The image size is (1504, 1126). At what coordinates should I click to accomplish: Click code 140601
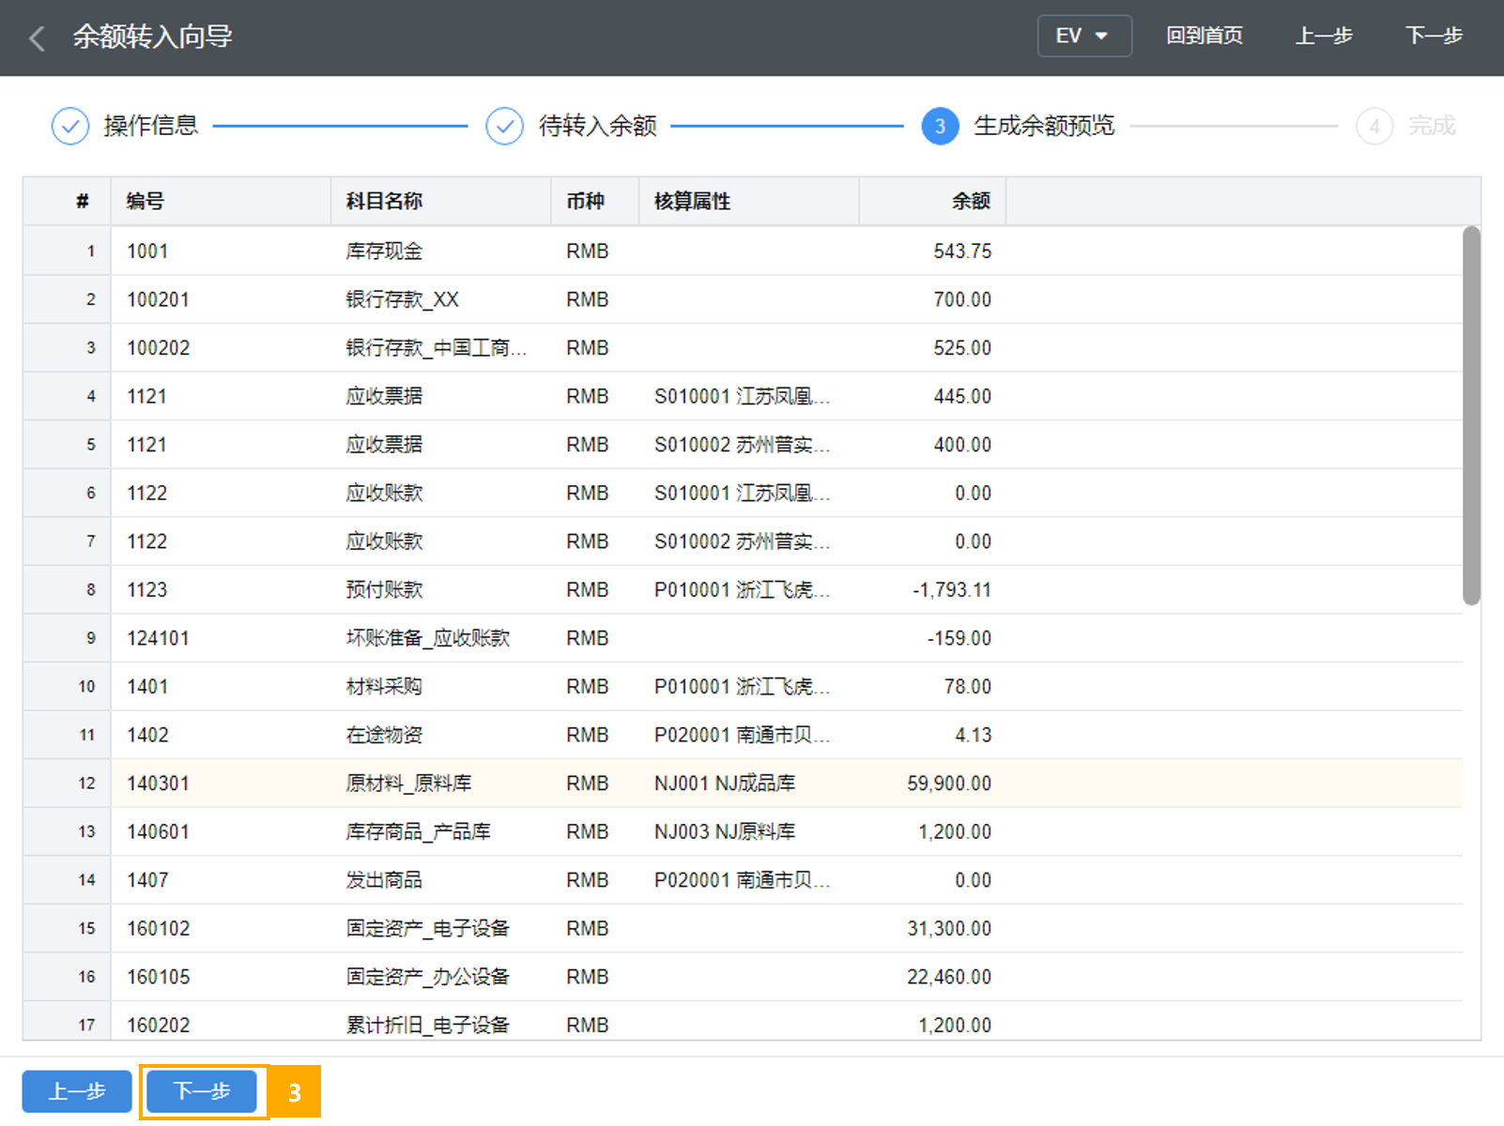tap(159, 831)
